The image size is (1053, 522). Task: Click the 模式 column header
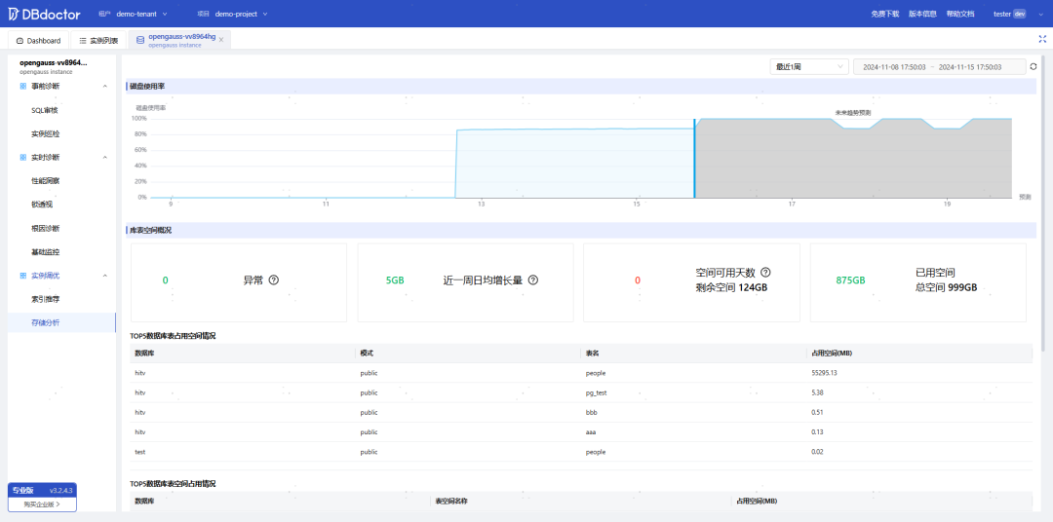(x=367, y=353)
